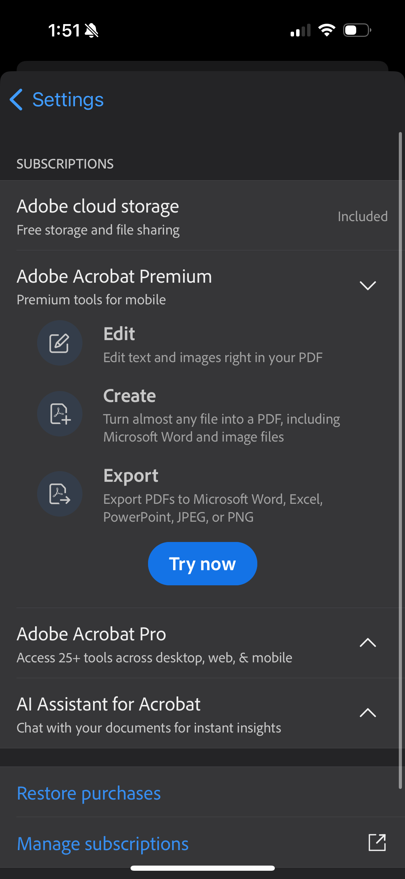Tap the Wi-Fi icon in status bar
This screenshot has width=405, height=879.
click(x=326, y=30)
